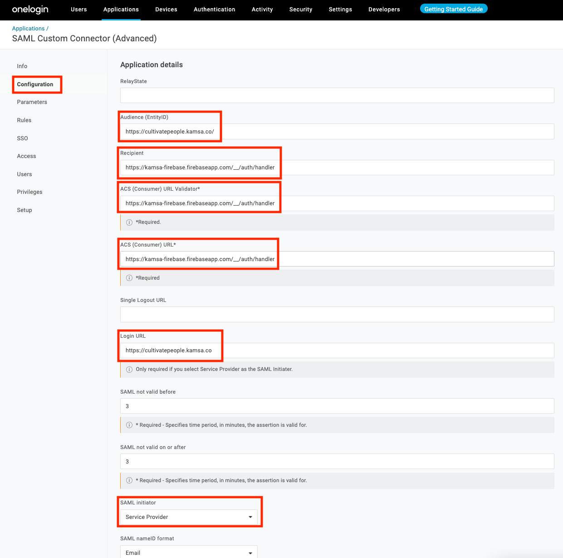Click the 'RelayState' label
563x558 pixels.
tap(133, 81)
